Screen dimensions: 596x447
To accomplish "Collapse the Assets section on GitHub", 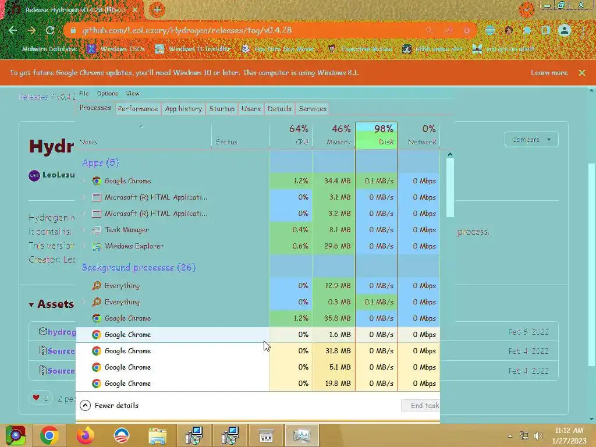I will coord(52,304).
